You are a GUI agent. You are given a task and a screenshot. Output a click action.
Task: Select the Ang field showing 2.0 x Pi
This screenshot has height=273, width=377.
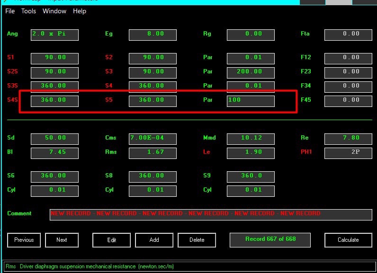[54, 35]
